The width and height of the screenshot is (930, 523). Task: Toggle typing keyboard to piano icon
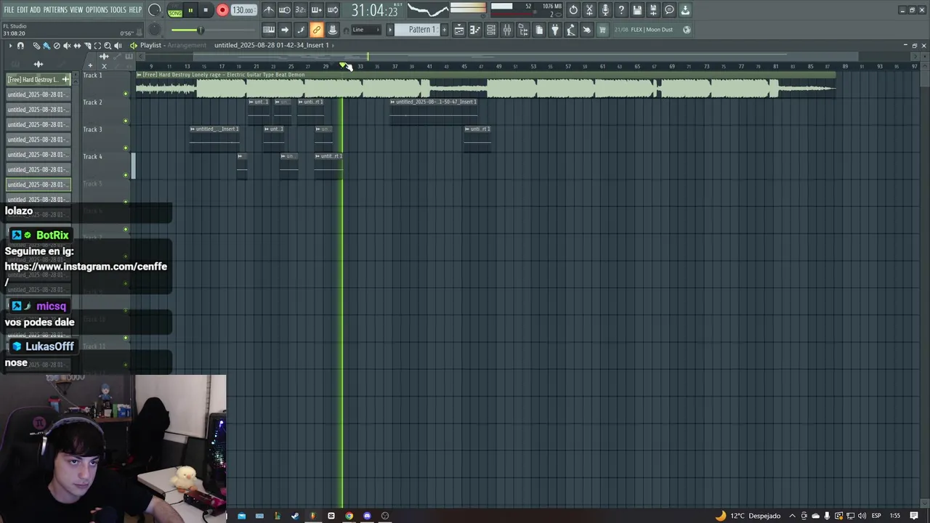pos(268,30)
